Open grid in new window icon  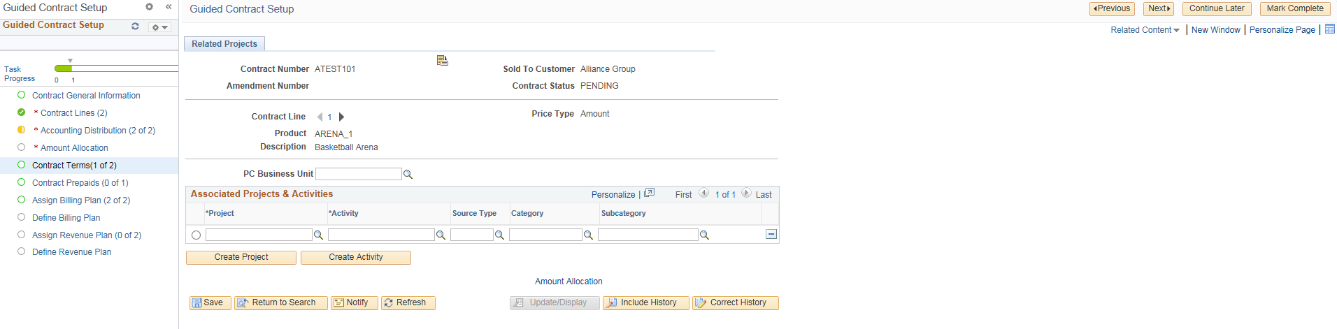point(649,193)
